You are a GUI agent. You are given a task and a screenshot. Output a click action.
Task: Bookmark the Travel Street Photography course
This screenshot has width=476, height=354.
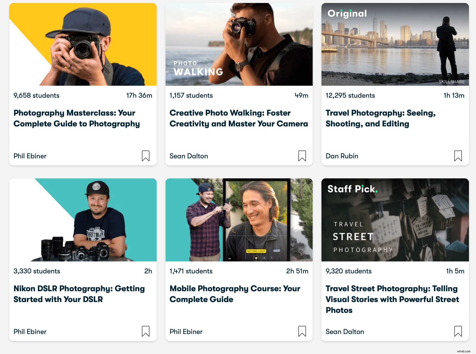[x=458, y=332]
